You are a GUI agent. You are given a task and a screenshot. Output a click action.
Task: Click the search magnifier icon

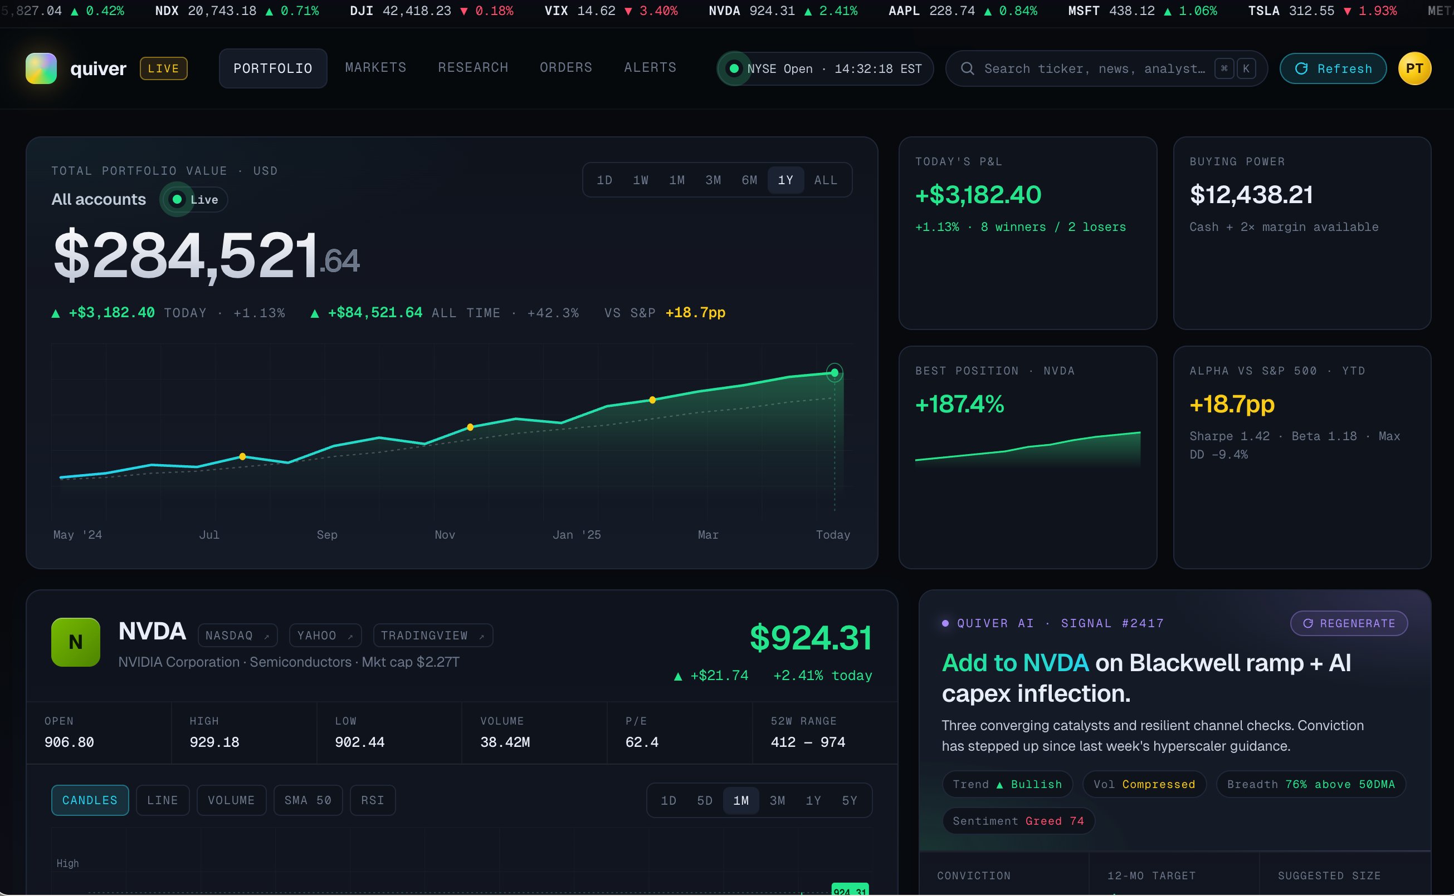(967, 69)
